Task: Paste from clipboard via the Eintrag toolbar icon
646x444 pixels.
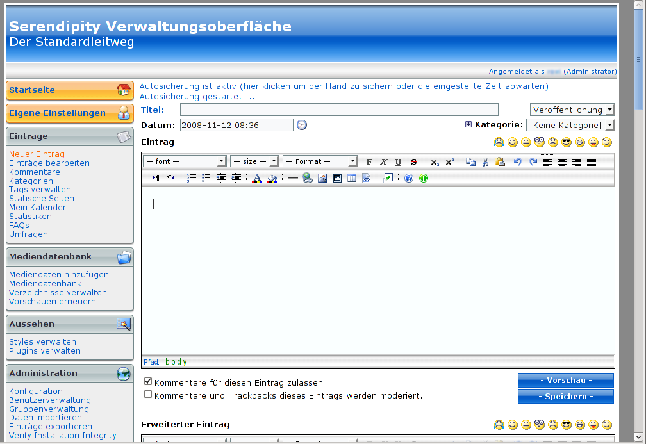Action: [500, 162]
